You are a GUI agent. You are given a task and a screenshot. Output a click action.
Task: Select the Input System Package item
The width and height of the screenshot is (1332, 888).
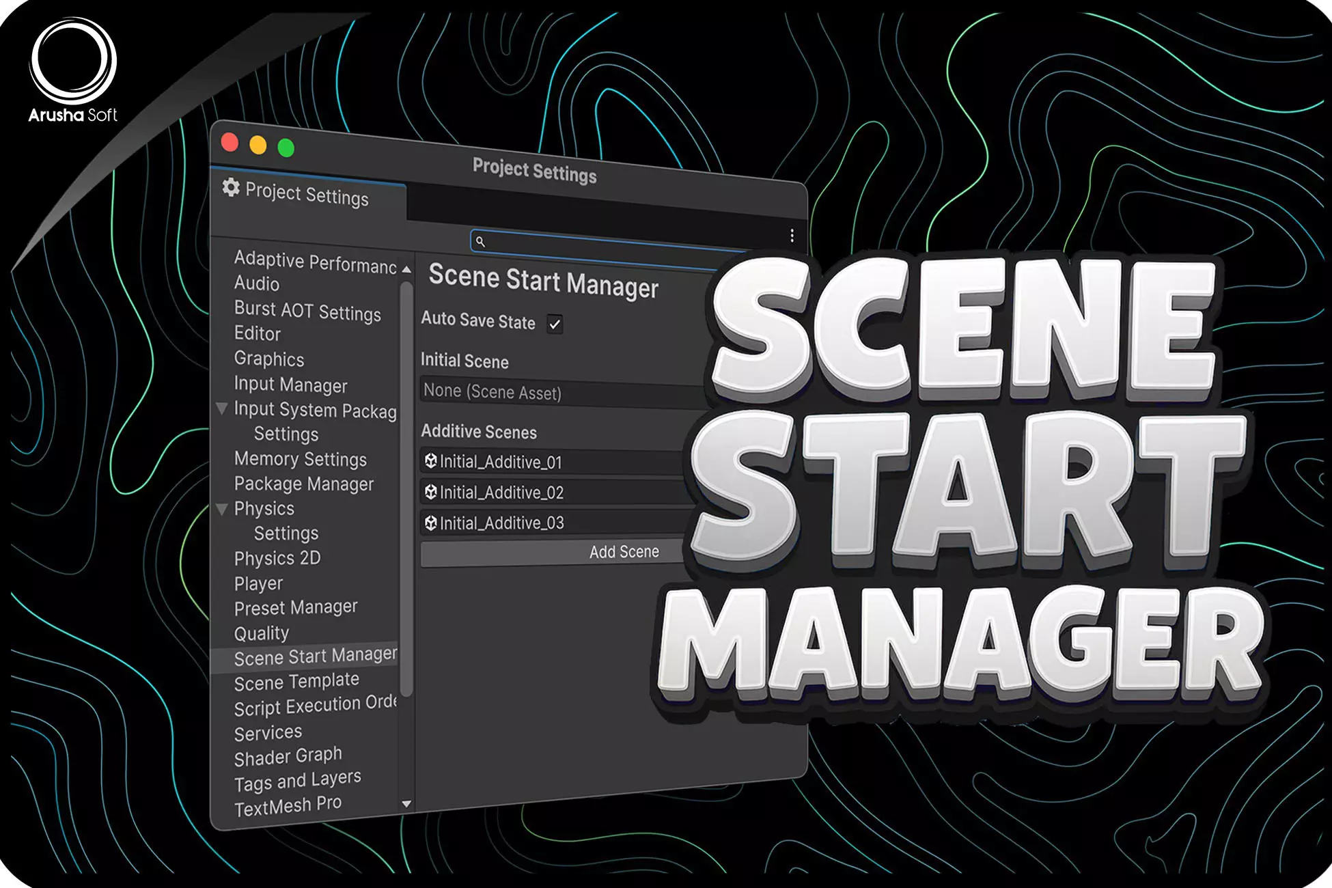click(315, 410)
